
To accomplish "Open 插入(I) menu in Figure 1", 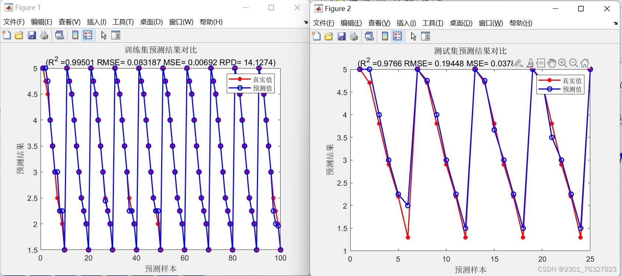I will pos(97,22).
